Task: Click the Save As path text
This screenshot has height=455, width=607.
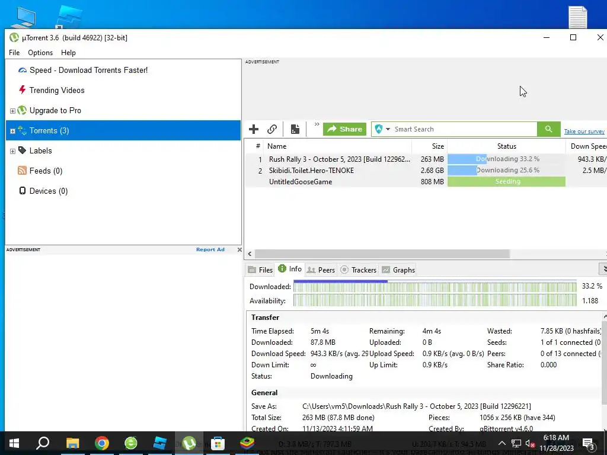Action: [x=417, y=406]
